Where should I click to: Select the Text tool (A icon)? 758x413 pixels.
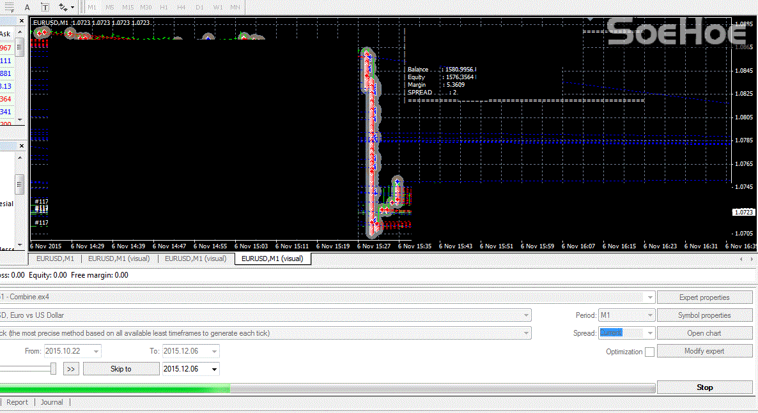(27, 7)
